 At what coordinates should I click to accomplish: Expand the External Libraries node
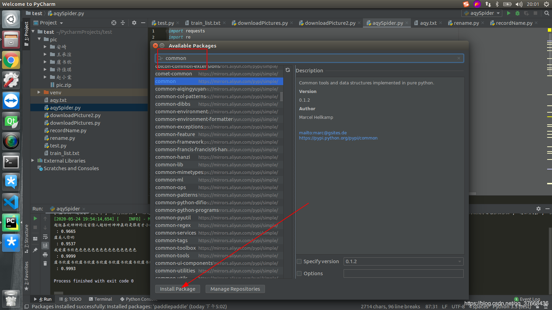click(33, 161)
